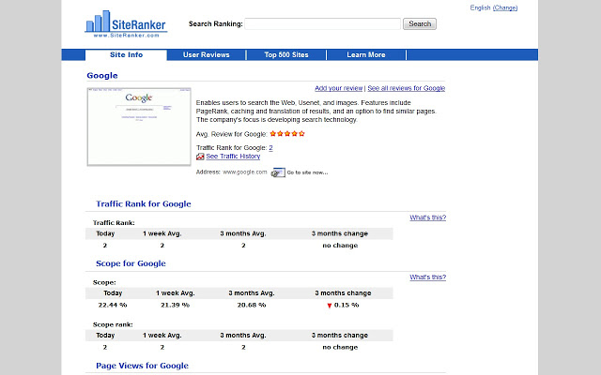The image size is (601, 375).
Task: Open the See Traffic History link
Action: pyautogui.click(x=233, y=157)
